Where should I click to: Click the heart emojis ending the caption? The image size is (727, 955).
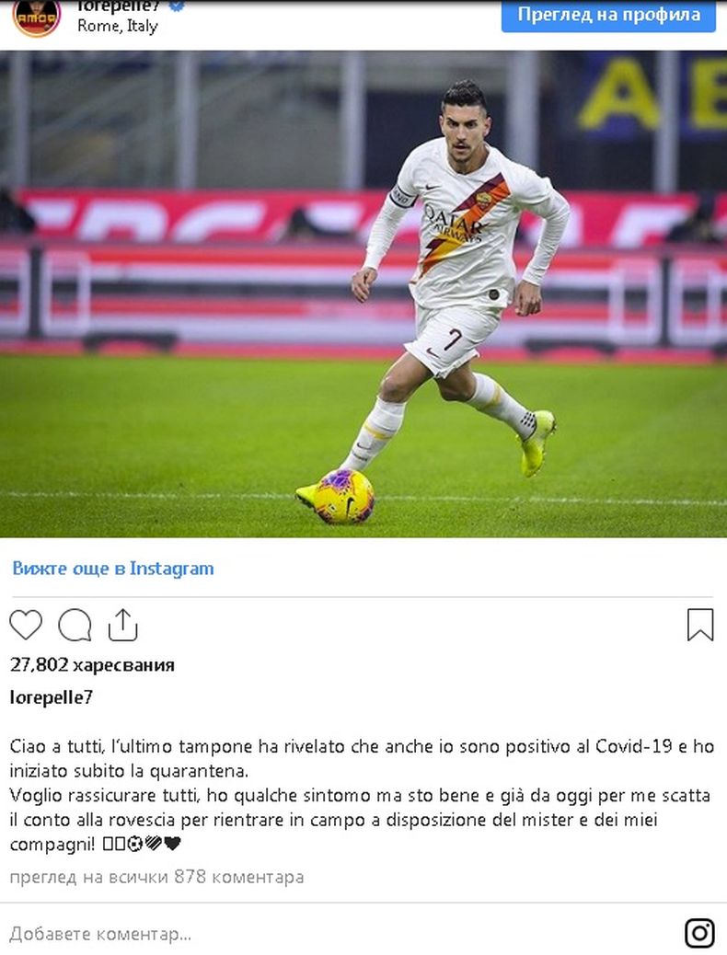[x=163, y=844]
